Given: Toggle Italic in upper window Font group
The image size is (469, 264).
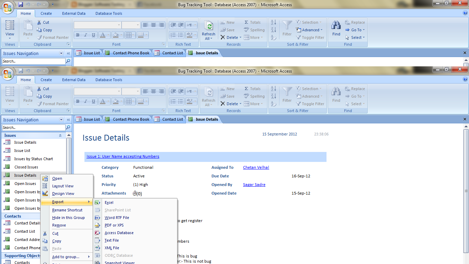Looking at the screenshot, I should pyautogui.click(x=85, y=35).
